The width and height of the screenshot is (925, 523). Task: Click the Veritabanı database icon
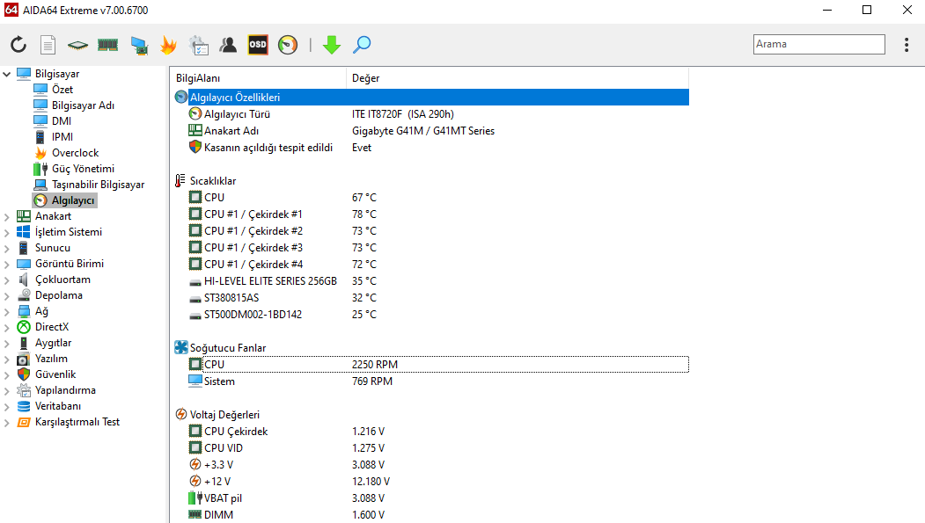(24, 406)
